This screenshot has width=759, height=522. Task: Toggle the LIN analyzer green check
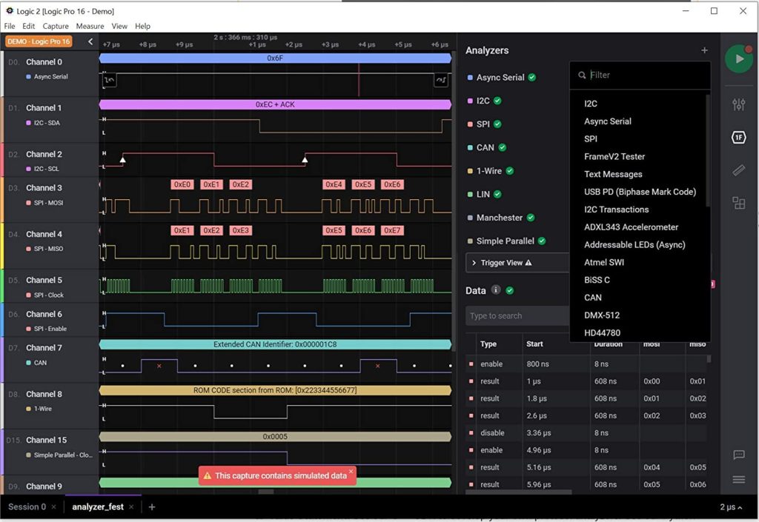[x=497, y=194]
